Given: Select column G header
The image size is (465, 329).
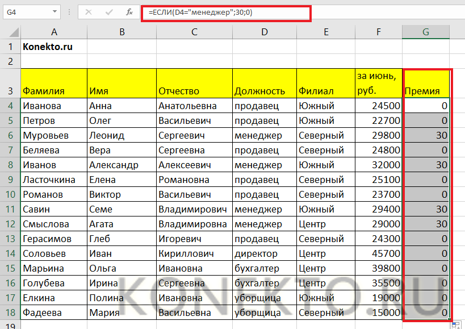Looking at the screenshot, I should (x=425, y=33).
